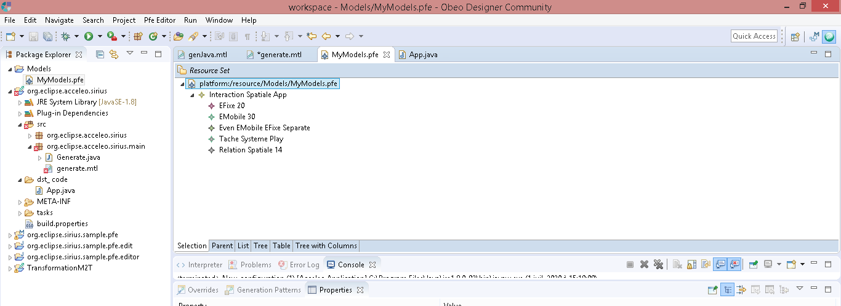The height and width of the screenshot is (306, 841).
Task: Minimize the Package Explorer view
Action: pyautogui.click(x=144, y=53)
